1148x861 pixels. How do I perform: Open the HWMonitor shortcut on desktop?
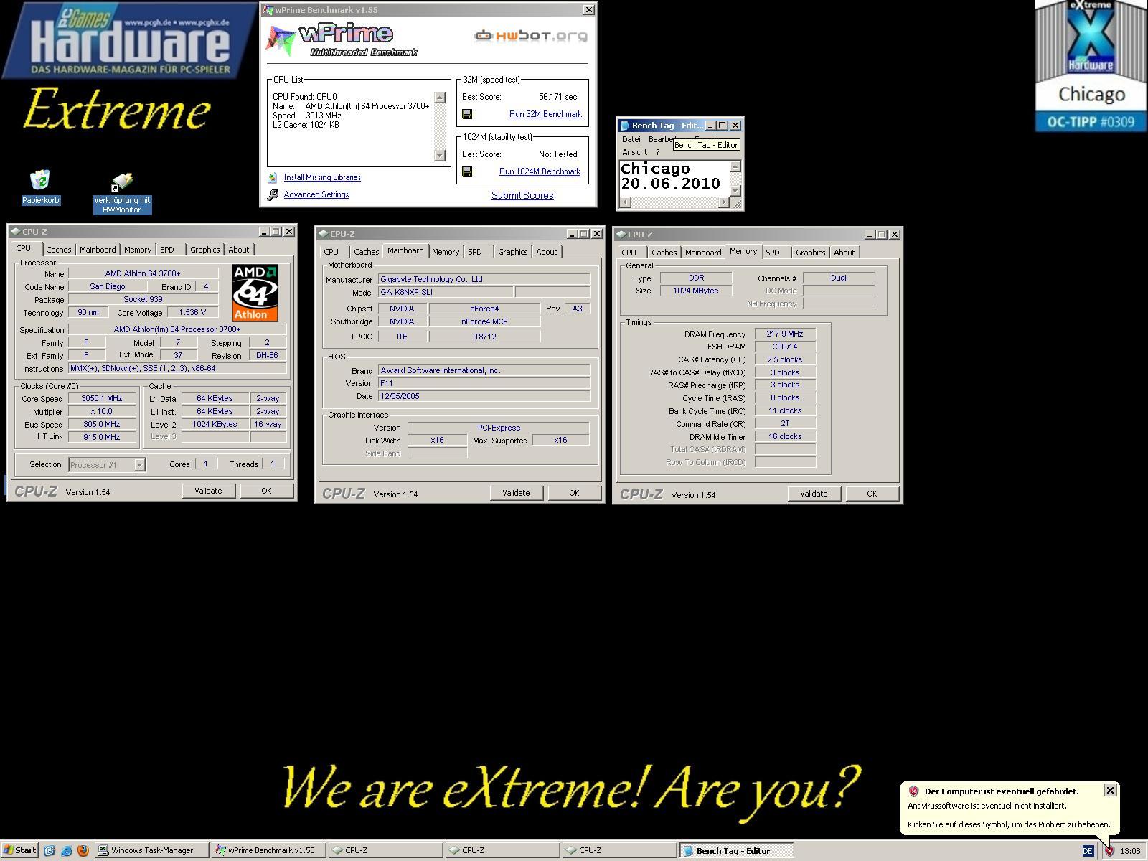tap(122, 182)
